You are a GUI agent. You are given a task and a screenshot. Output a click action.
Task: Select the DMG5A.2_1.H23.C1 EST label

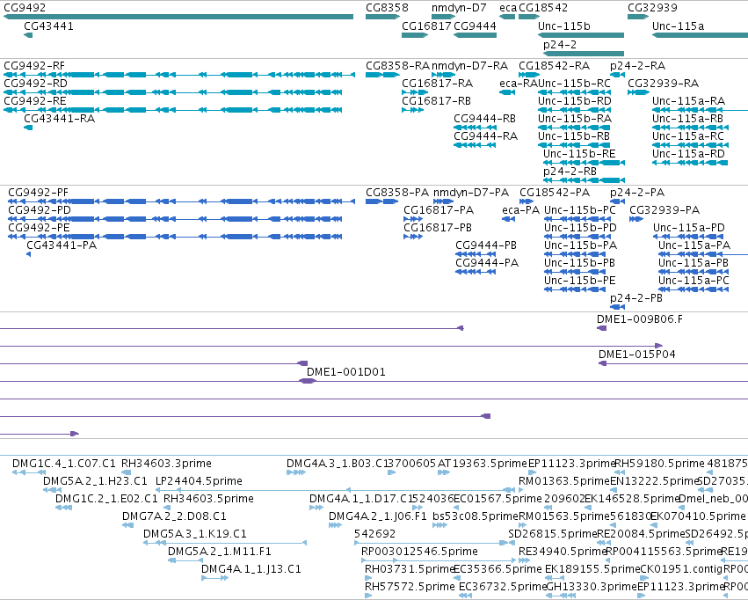[x=95, y=481]
